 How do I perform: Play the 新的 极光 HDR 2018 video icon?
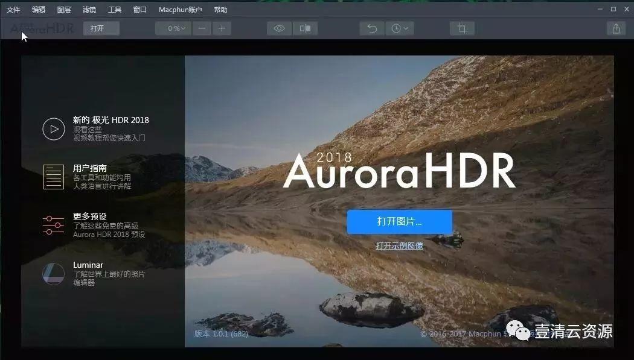(x=54, y=129)
